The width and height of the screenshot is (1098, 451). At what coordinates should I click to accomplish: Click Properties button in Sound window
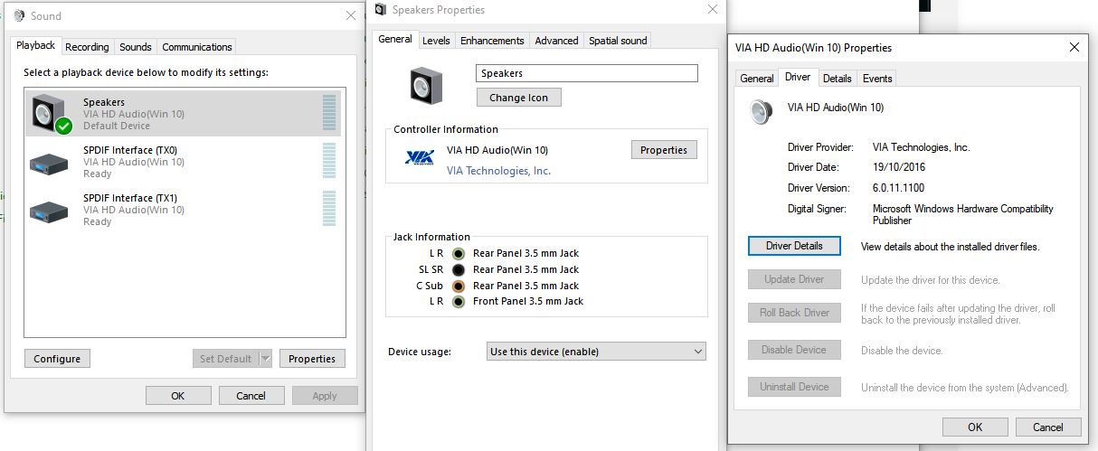point(312,359)
